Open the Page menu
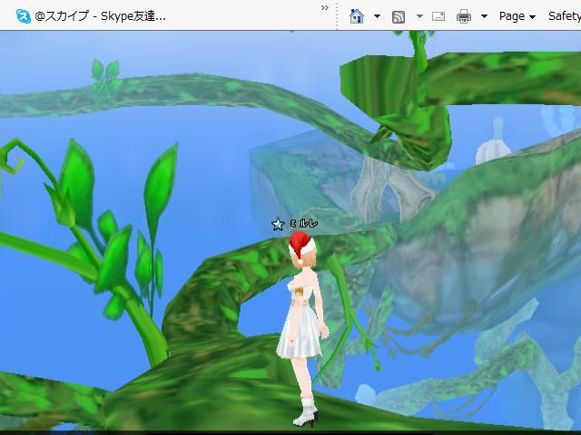The image size is (581, 435). point(517,15)
